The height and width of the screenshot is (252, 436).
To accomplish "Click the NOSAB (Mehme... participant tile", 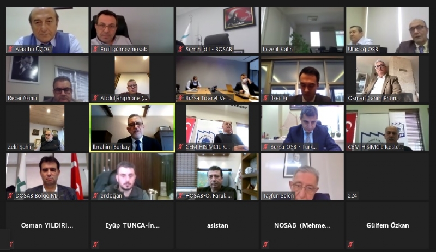I will (302, 226).
